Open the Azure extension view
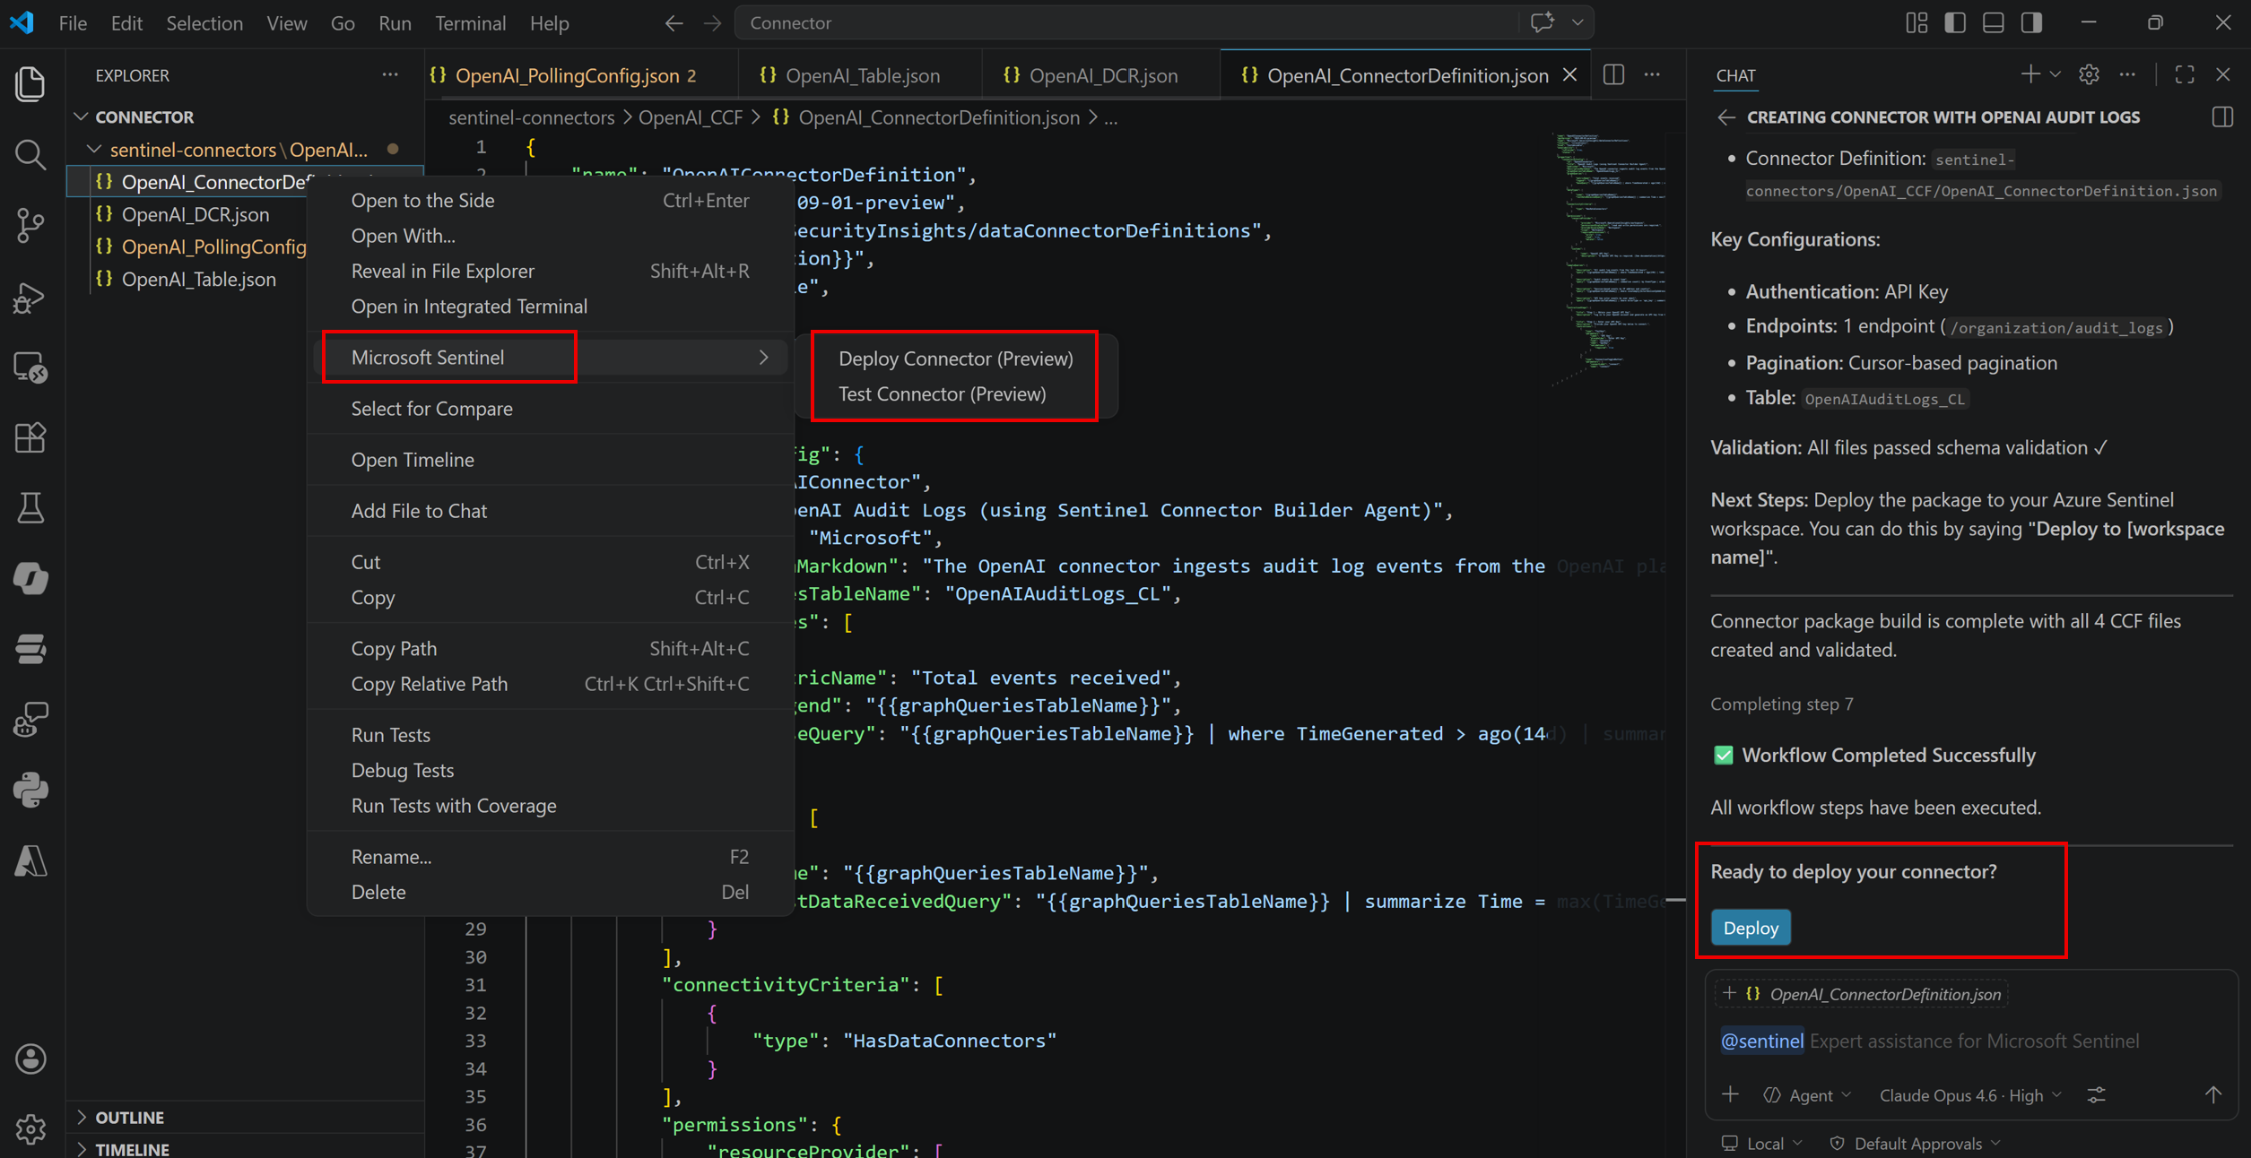The height and width of the screenshot is (1158, 2251). pyautogui.click(x=30, y=861)
